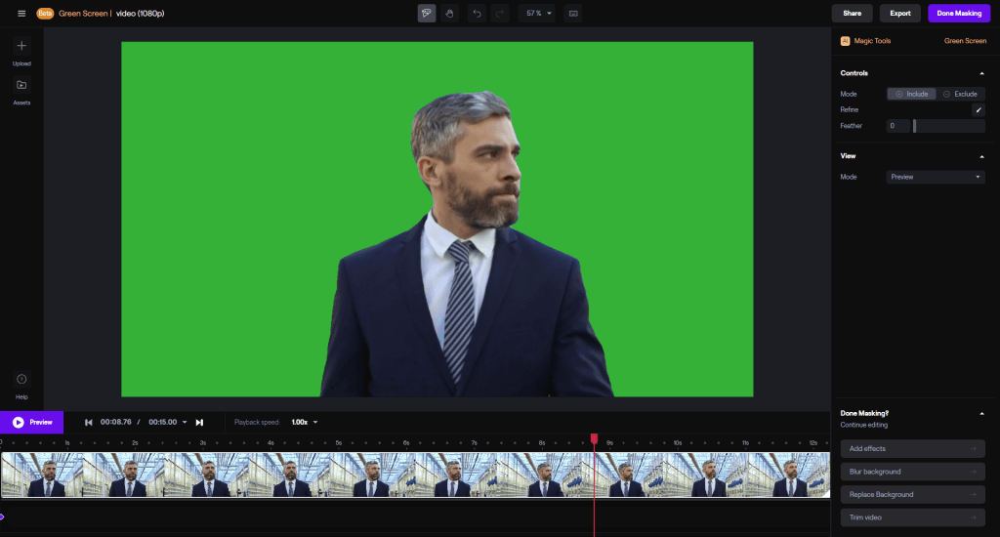
Task: Open the Assets folder
Action: pyautogui.click(x=21, y=85)
